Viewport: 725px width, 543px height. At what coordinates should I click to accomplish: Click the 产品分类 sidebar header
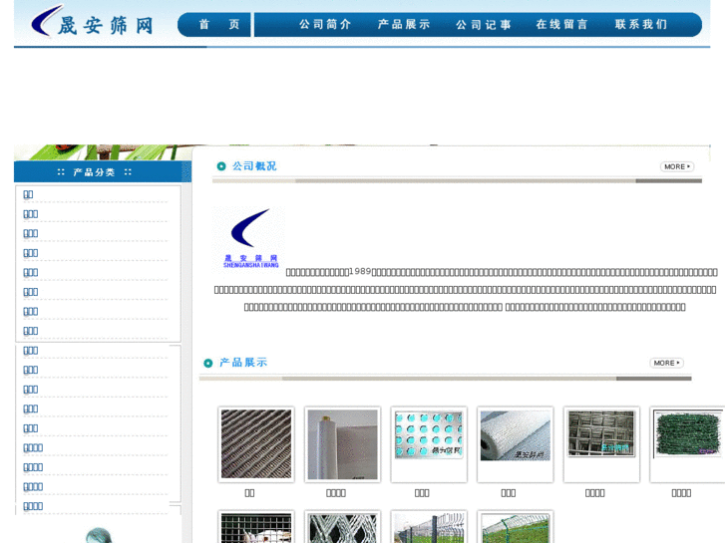point(95,172)
